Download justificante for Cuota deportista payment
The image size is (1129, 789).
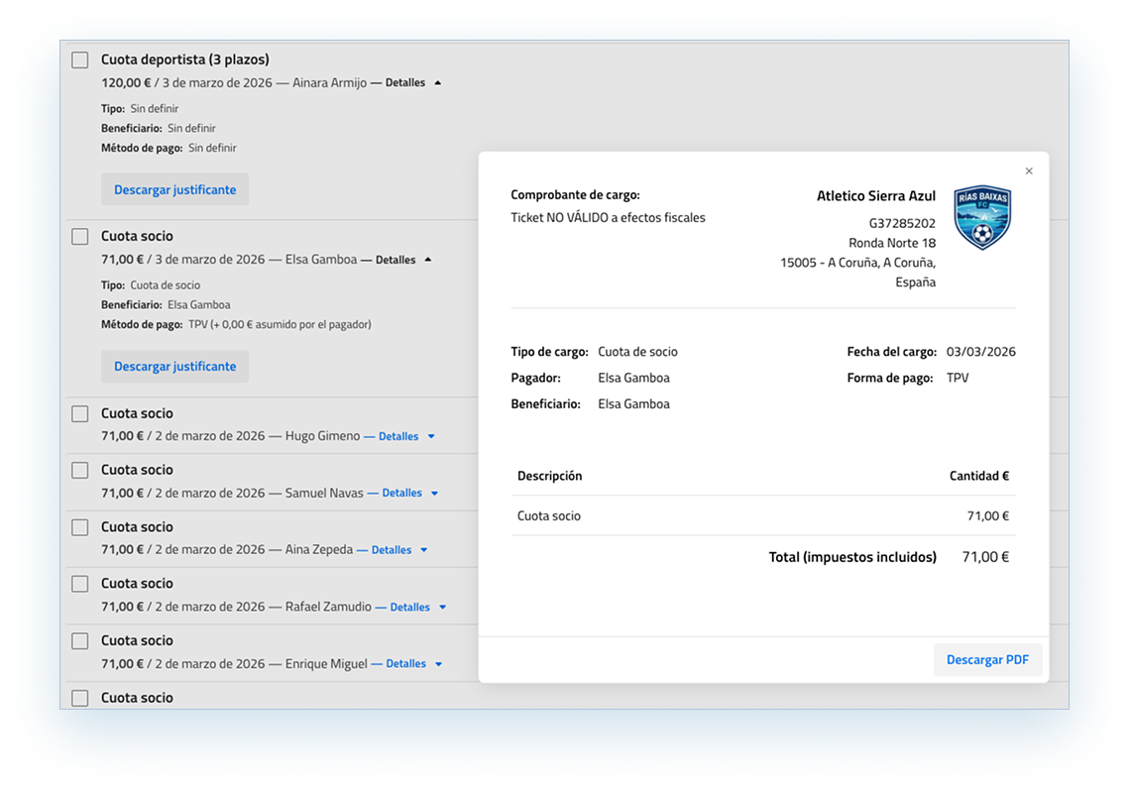pos(174,189)
